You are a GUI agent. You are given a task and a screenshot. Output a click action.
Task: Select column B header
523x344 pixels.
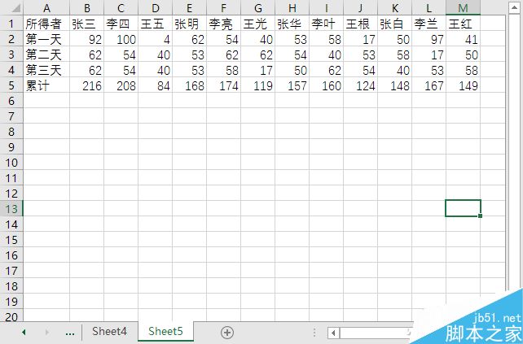coord(86,7)
